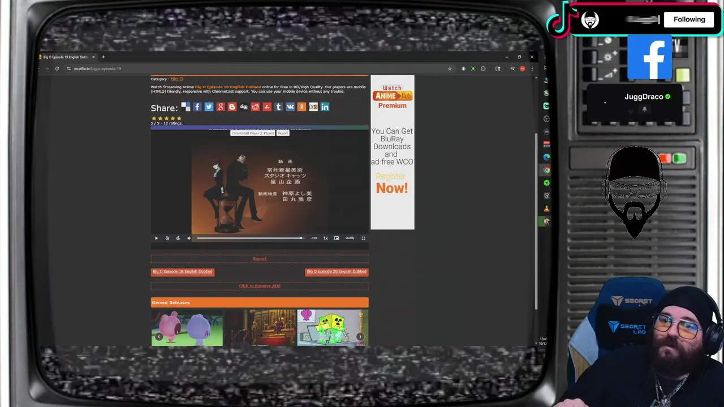This screenshot has height=407, width=724.
Task: Open the Chrome three-dot menu
Action: (x=532, y=68)
